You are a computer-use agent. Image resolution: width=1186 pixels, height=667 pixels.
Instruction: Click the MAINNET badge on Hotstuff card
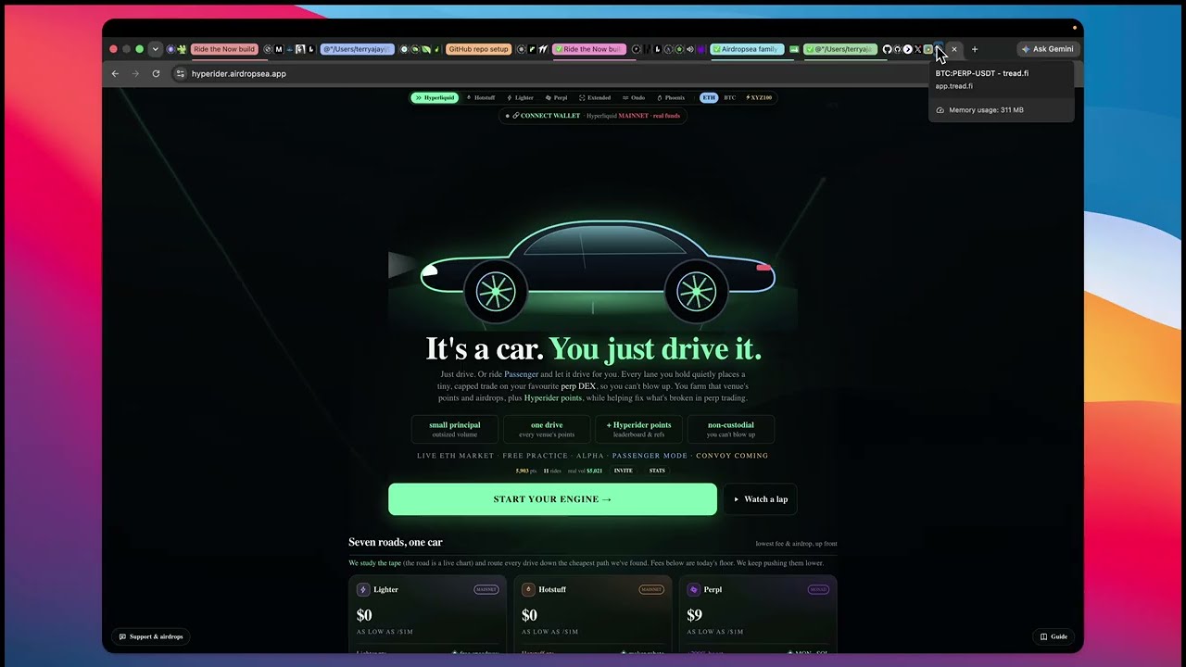[651, 589]
